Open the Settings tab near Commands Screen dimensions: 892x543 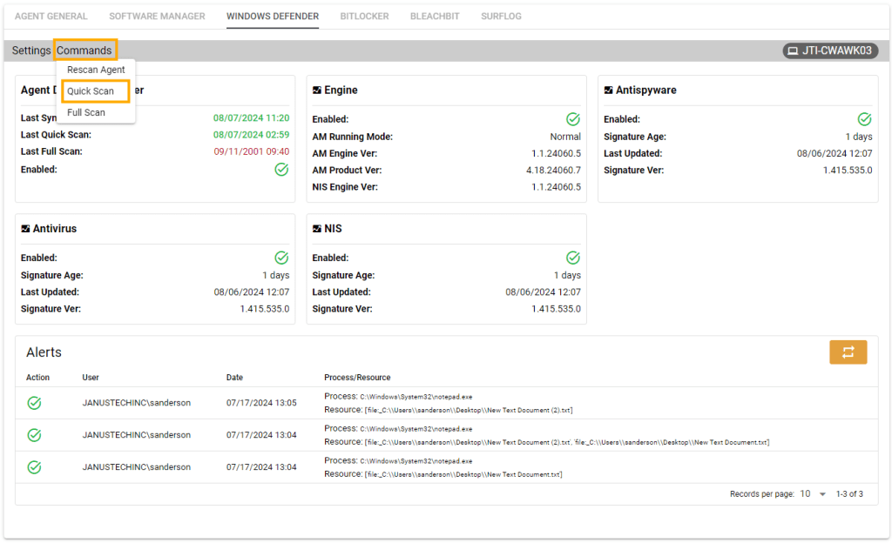tap(30, 50)
